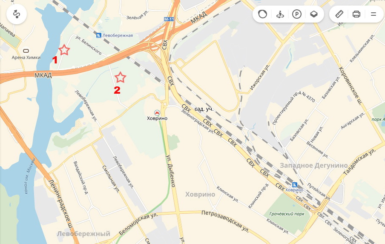Click the Западное Дегунино district label
The image size is (385, 244).
[x=313, y=166]
